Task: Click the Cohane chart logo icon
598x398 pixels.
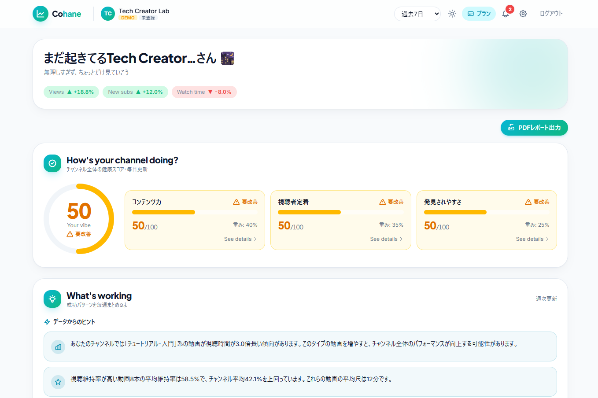Action: coord(41,14)
